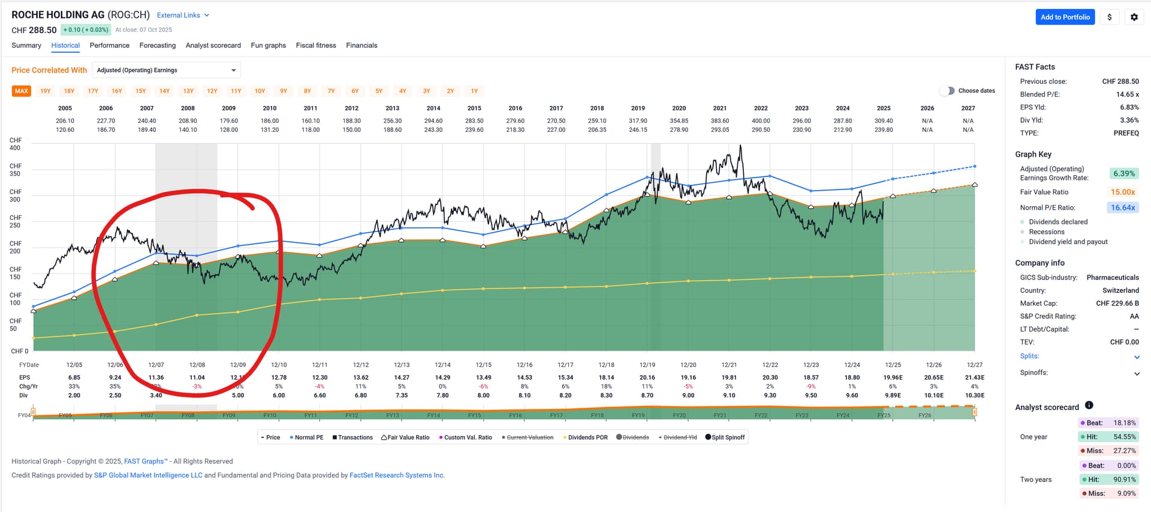
Task: Click the Add to Portfolio button
Action: pyautogui.click(x=1065, y=17)
